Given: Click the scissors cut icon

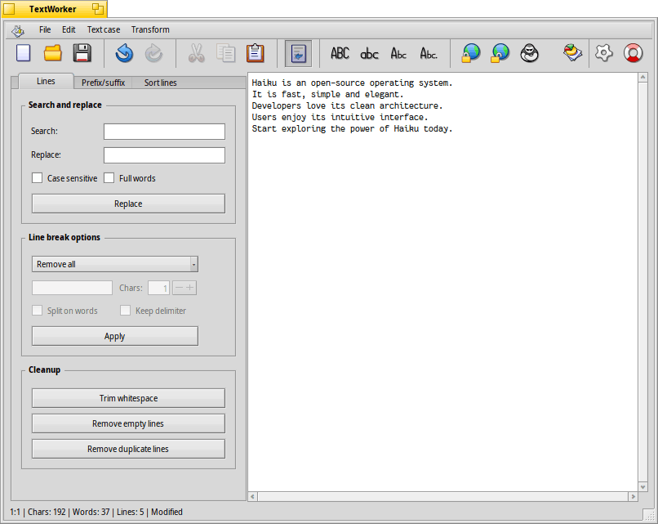Looking at the screenshot, I should pyautogui.click(x=196, y=53).
